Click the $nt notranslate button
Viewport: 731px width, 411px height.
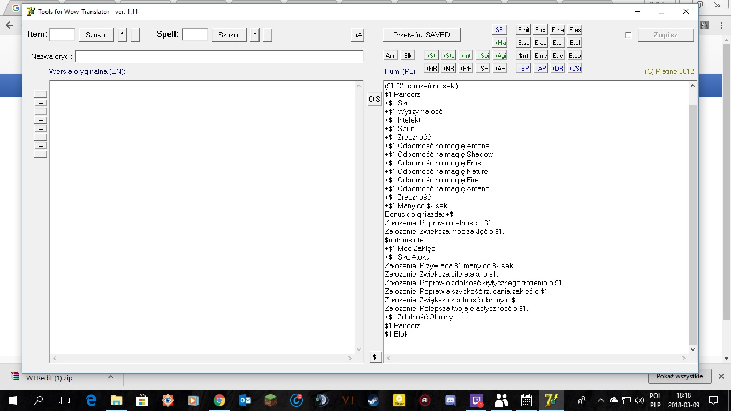click(x=523, y=56)
